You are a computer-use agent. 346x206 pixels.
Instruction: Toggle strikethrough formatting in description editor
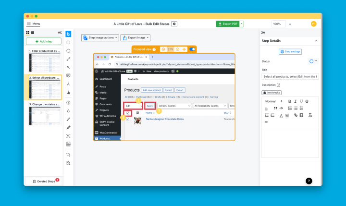coord(307,101)
